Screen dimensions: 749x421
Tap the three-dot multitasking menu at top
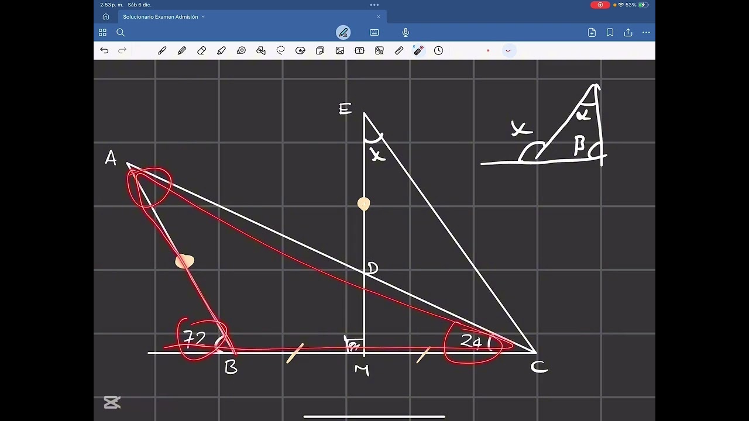pos(374,5)
